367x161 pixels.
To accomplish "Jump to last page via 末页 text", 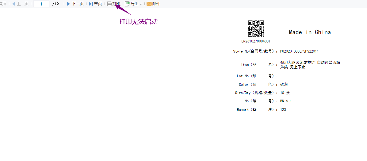I will (x=98, y=4).
